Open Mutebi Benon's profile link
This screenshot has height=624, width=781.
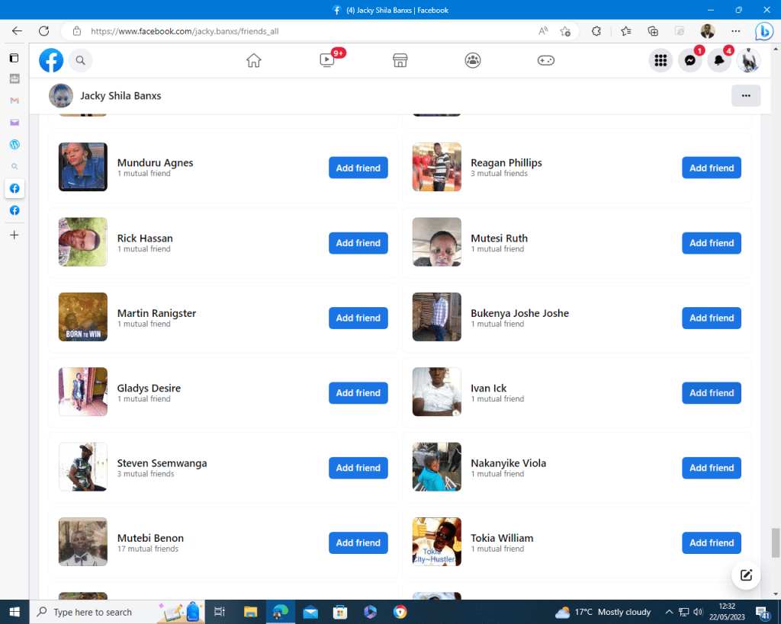[150, 538]
